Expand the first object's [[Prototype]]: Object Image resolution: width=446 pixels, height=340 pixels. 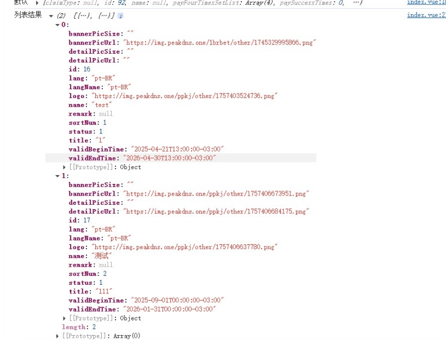64,168
